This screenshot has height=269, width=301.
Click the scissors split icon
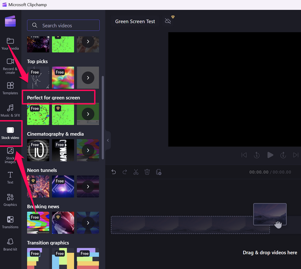[x=136, y=172]
